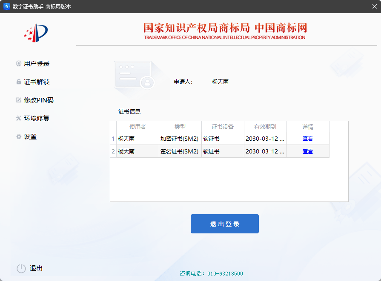This screenshot has height=281, width=381.
Task: Click the 有效期到 column header
Action: click(x=265, y=127)
